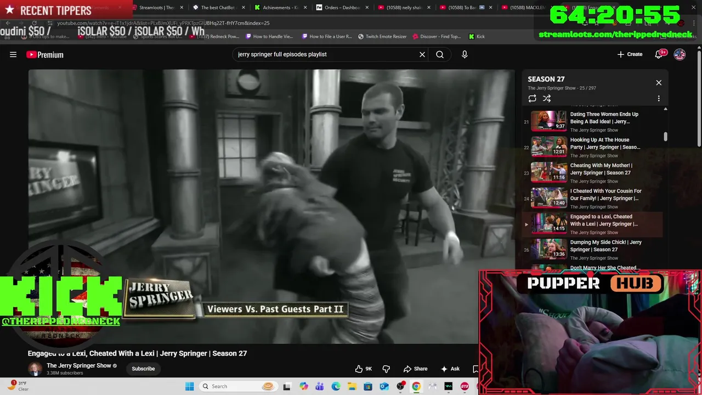Open the account avatar menu
Screen dimensions: 702x395
680,54
